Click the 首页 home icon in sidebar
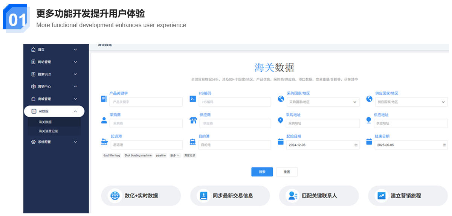Screen dimensions: 452x216 tap(34, 50)
